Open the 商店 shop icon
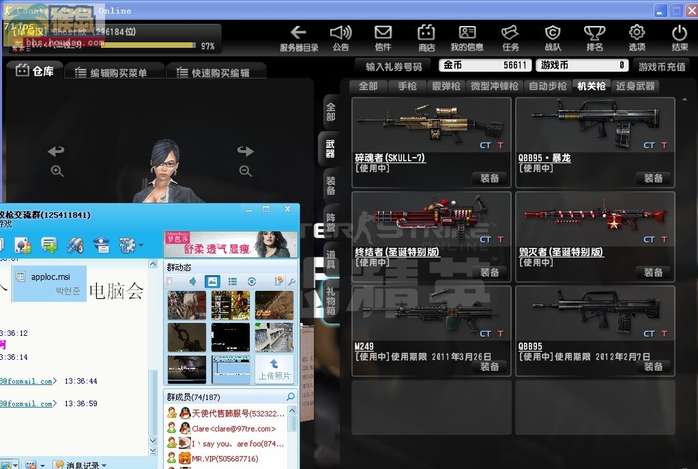This screenshot has height=469, width=698. coord(426,32)
